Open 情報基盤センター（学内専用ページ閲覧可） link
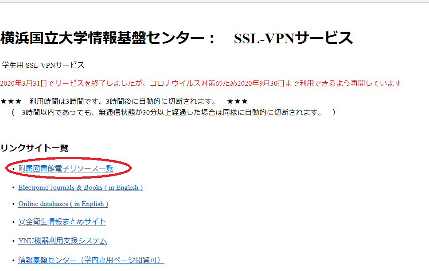 91,260
